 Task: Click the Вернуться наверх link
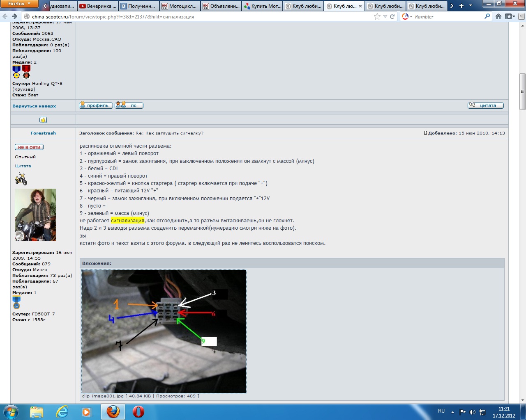(34, 106)
